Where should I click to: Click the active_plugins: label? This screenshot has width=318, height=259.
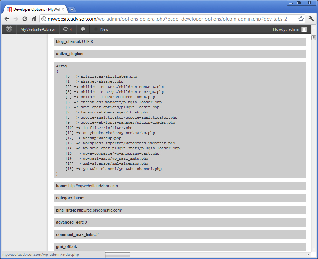[x=70, y=54]
